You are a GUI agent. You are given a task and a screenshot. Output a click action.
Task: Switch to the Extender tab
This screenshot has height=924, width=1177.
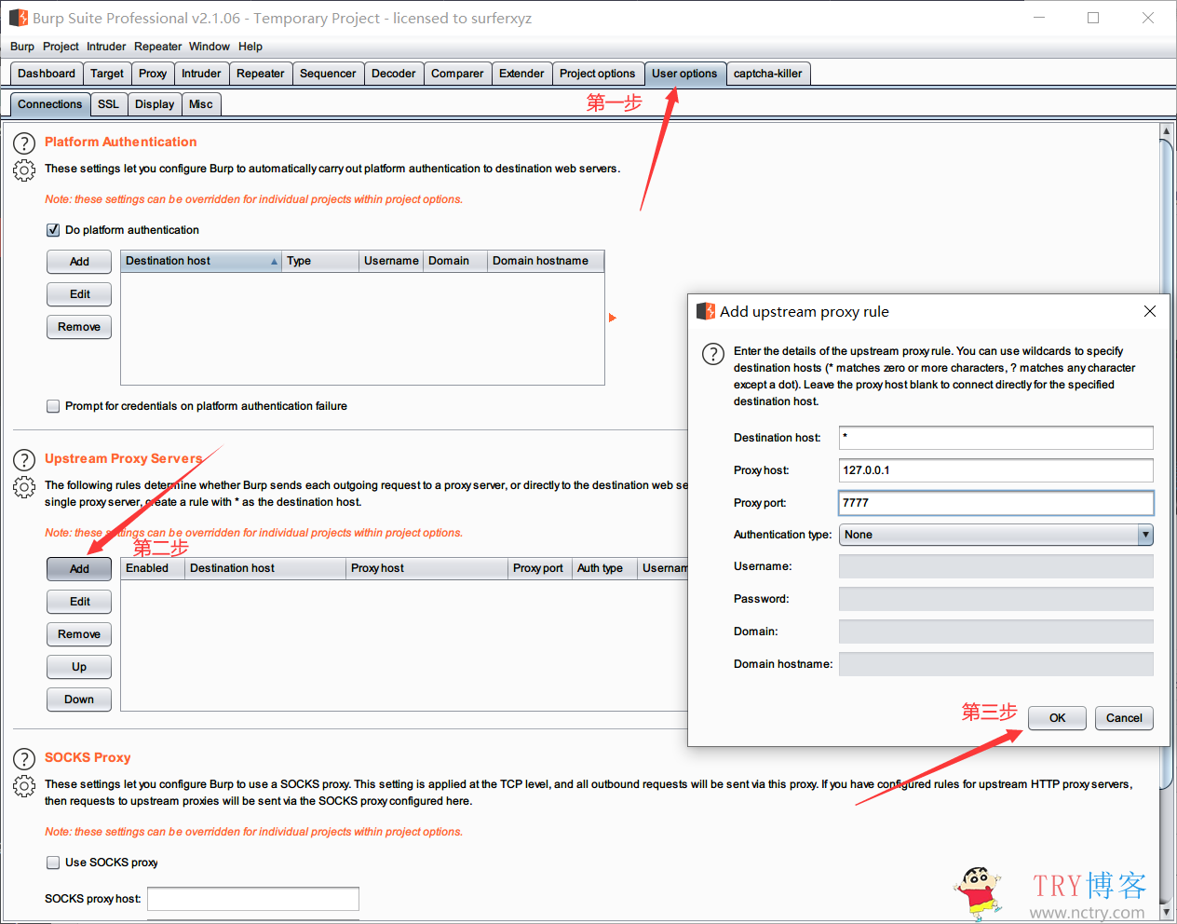point(521,74)
